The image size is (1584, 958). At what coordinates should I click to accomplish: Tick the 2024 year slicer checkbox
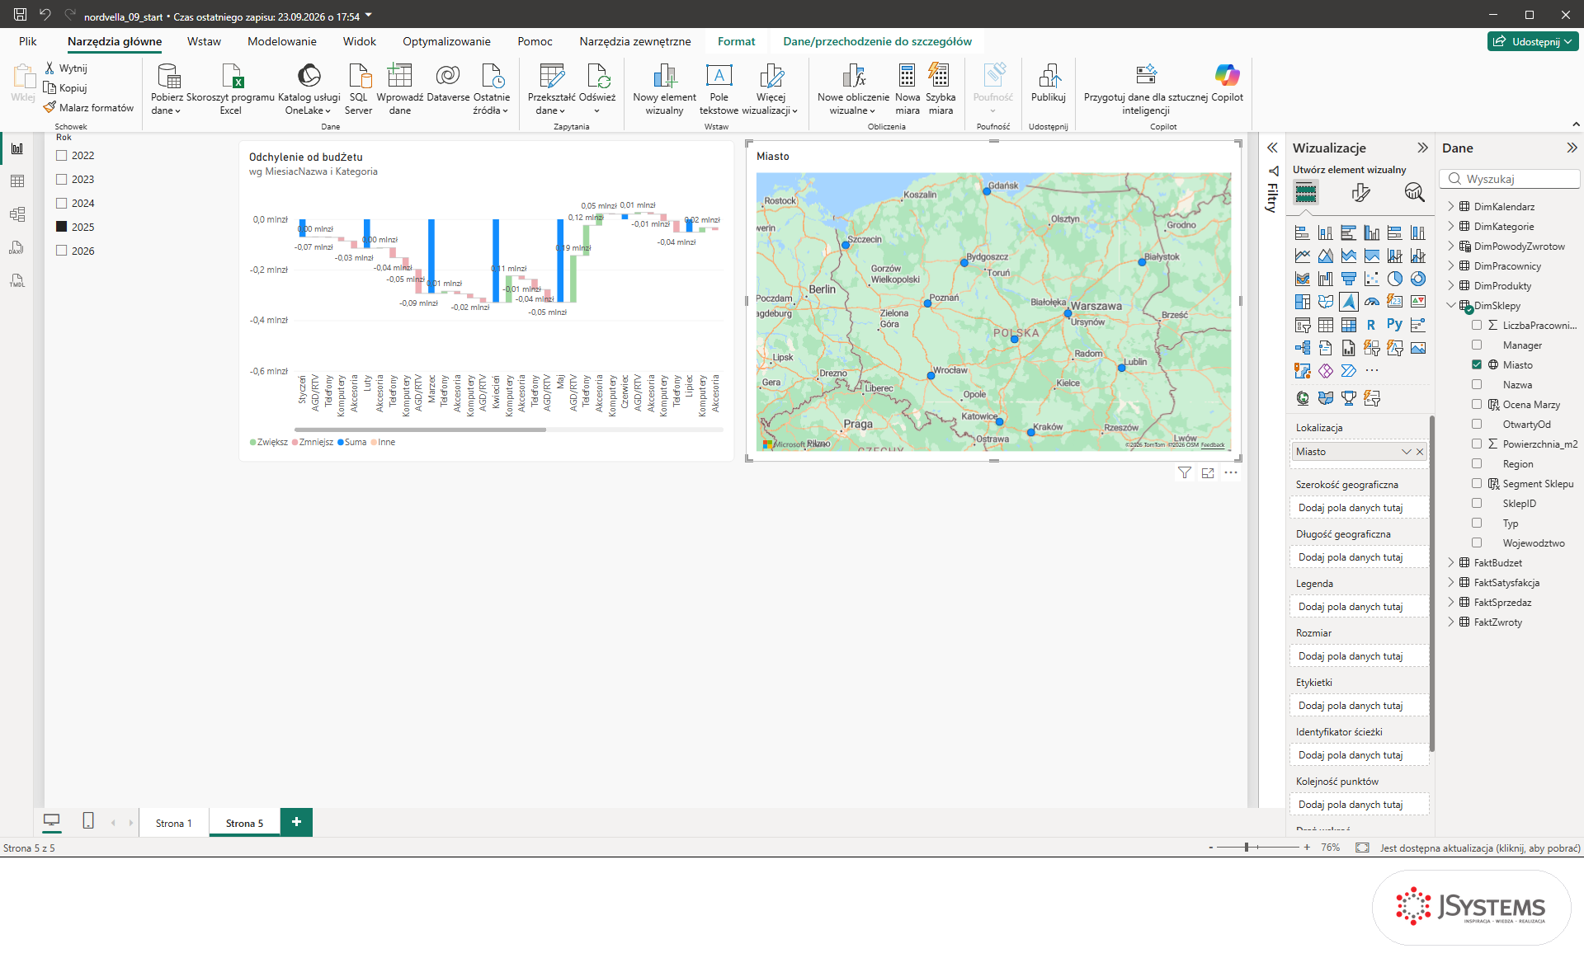point(62,203)
